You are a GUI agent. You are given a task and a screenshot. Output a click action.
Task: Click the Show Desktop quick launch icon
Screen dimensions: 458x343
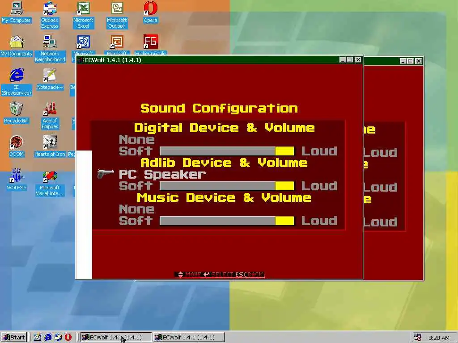[38, 337]
